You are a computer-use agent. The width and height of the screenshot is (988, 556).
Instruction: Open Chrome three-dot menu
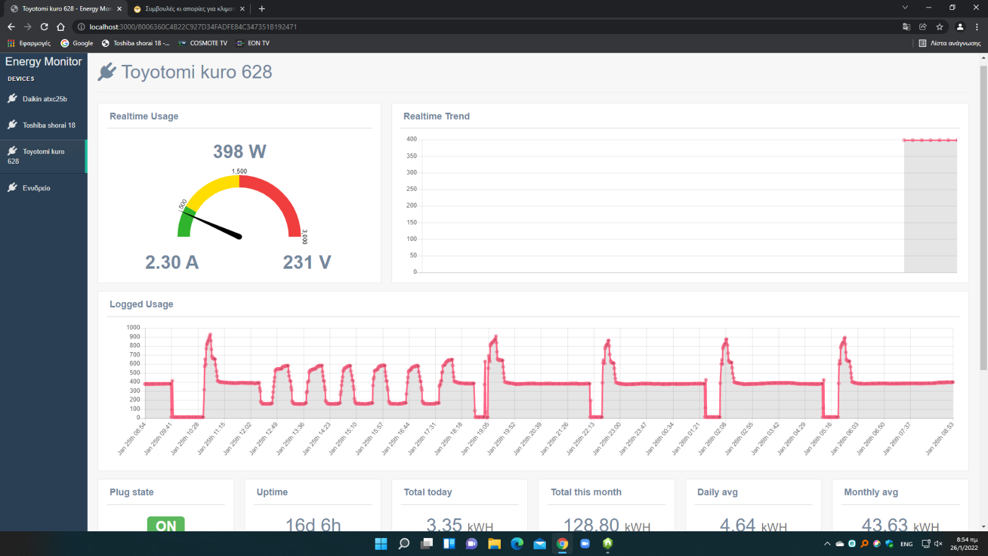pos(977,27)
